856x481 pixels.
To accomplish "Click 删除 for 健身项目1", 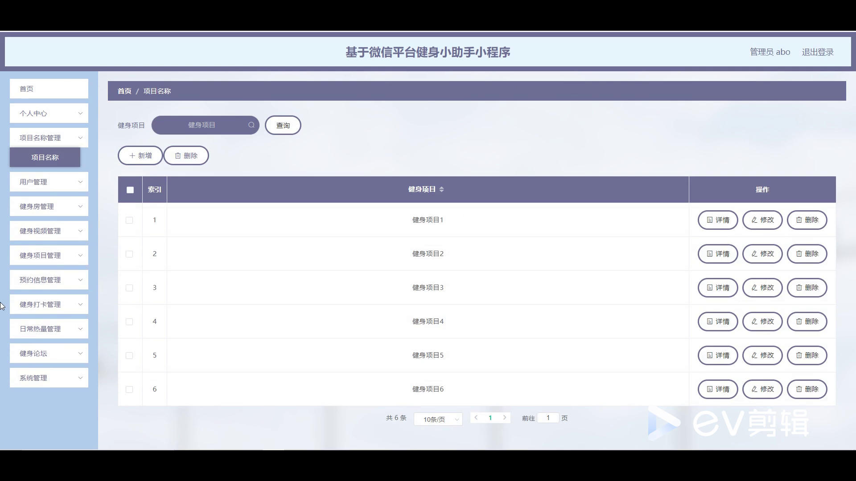I will [807, 220].
